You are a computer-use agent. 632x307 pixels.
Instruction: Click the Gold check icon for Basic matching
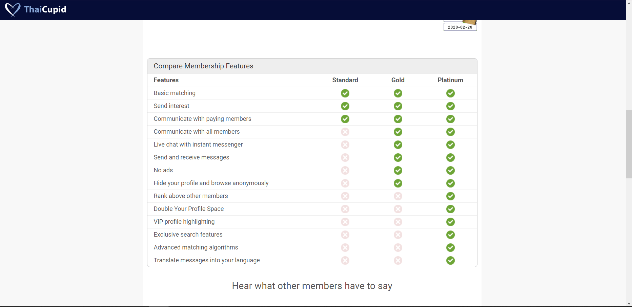pyautogui.click(x=398, y=93)
